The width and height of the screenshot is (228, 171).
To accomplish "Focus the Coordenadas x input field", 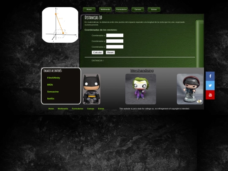I will click(x=115, y=35).
